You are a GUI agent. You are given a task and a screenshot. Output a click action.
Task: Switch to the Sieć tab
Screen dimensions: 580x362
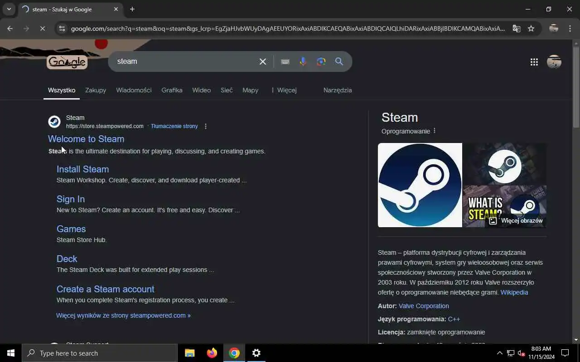pos(227,90)
